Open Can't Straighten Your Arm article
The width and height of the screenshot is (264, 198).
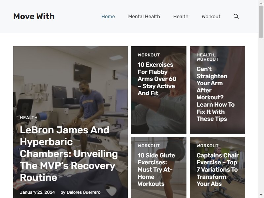pos(215,94)
